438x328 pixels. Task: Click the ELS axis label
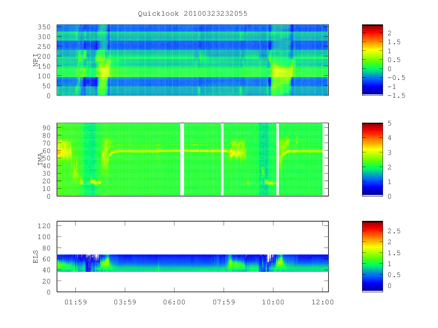[x=36, y=257]
